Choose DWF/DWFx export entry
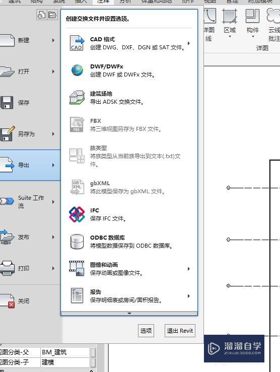Image resolution: width=280 pixels, height=372 pixels. 129,70
